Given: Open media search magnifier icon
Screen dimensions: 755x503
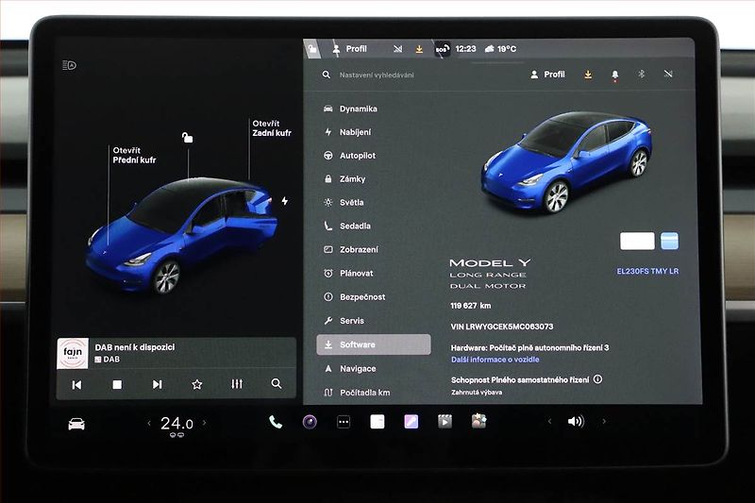Looking at the screenshot, I should tap(277, 384).
